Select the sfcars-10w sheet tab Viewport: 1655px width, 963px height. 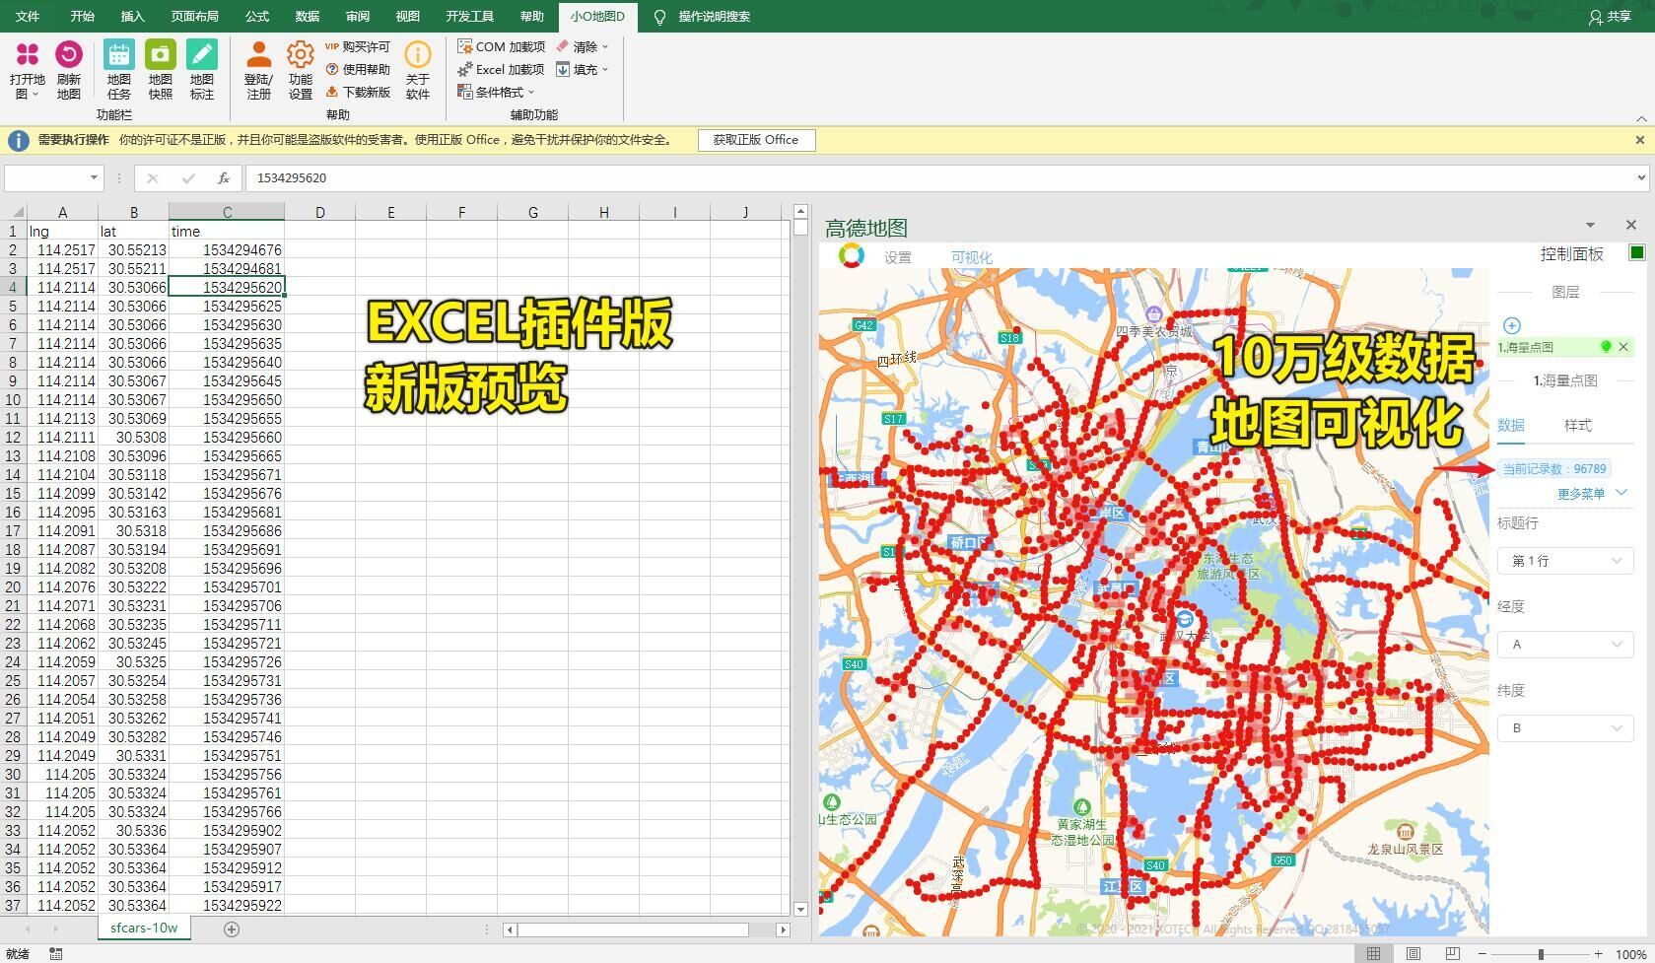pyautogui.click(x=144, y=929)
